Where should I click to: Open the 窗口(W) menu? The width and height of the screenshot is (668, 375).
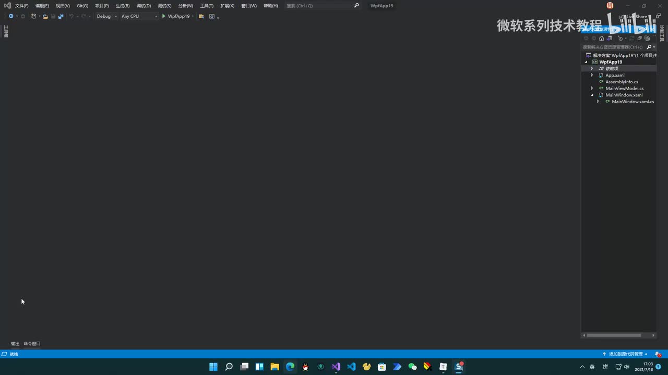[249, 6]
